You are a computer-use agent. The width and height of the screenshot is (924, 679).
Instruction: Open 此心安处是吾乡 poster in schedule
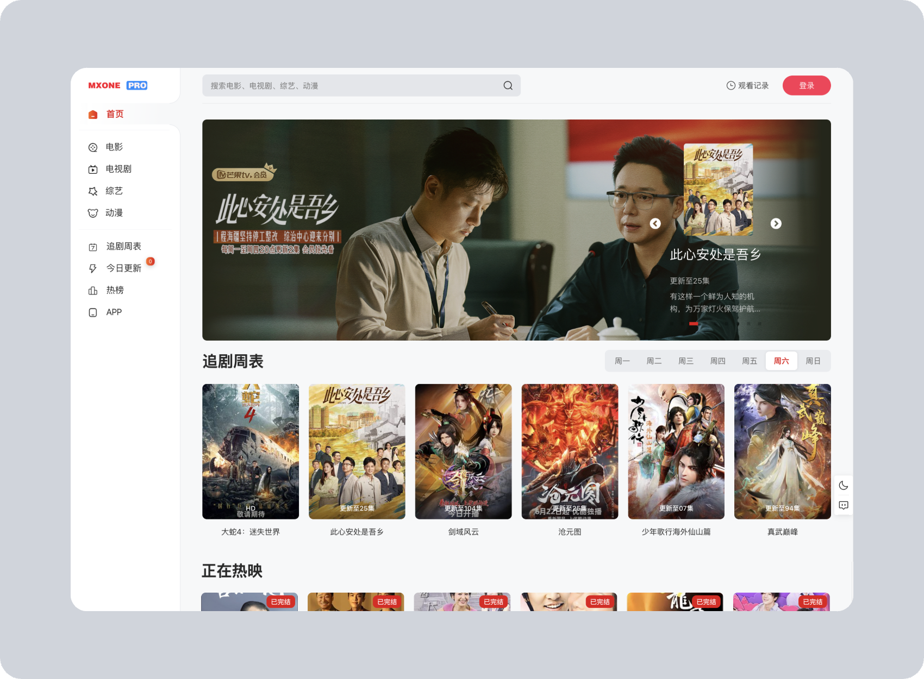pyautogui.click(x=357, y=451)
